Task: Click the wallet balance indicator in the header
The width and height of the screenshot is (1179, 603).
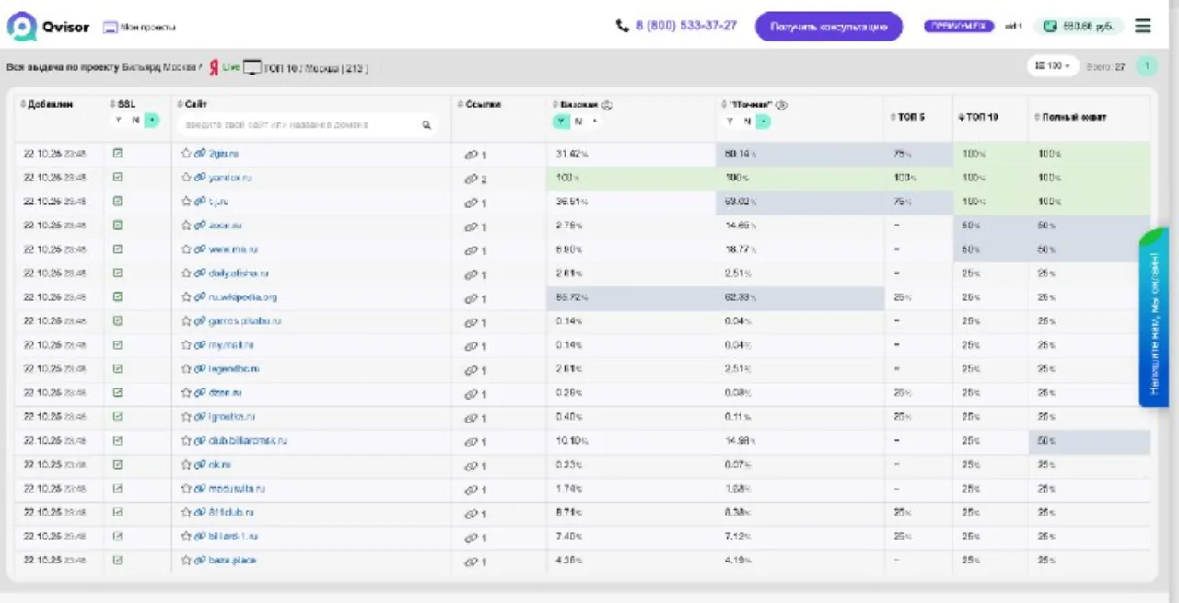Action: [x=1079, y=27]
